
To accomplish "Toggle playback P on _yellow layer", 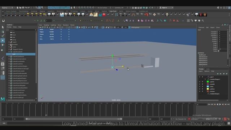I will click(x=202, y=89).
